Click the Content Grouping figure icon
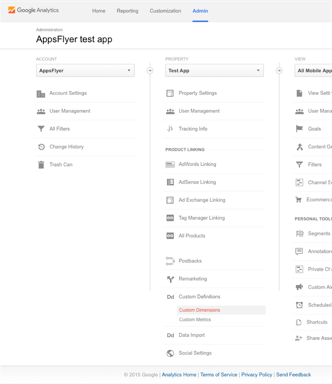The height and width of the screenshot is (384, 332). pos(300,147)
